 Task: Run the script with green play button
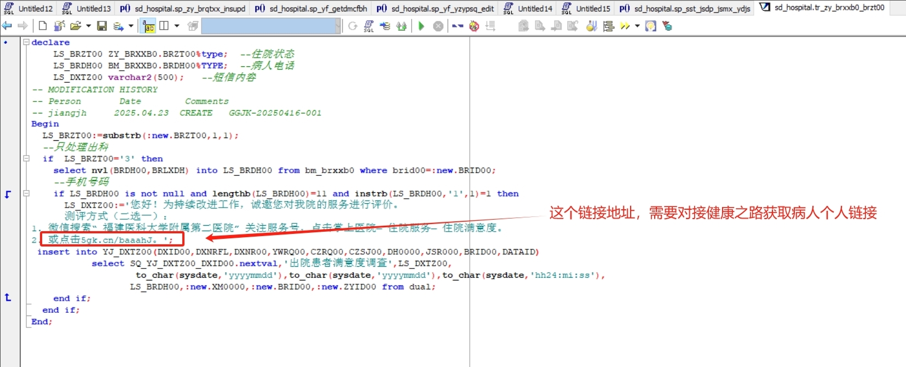point(421,26)
